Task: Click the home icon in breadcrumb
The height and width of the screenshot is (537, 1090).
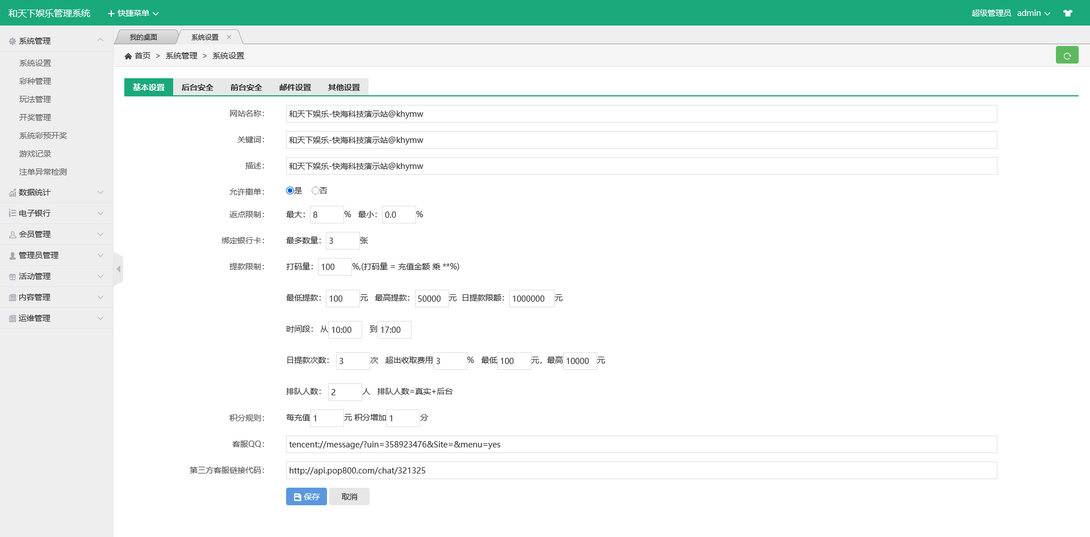Action: 128,56
